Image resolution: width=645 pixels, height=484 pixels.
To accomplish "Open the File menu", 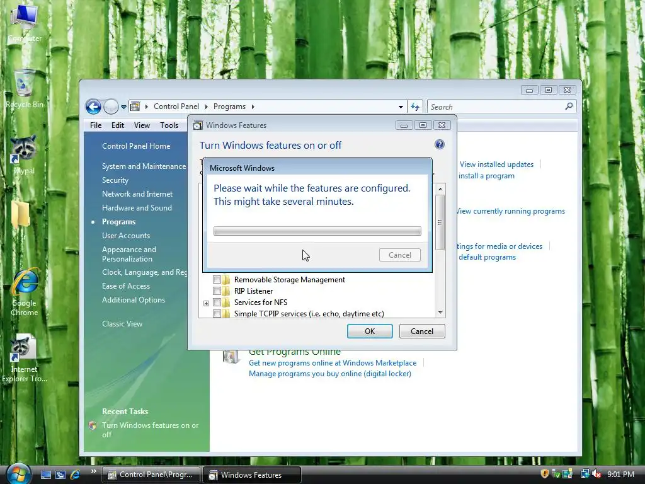I will tap(96, 125).
